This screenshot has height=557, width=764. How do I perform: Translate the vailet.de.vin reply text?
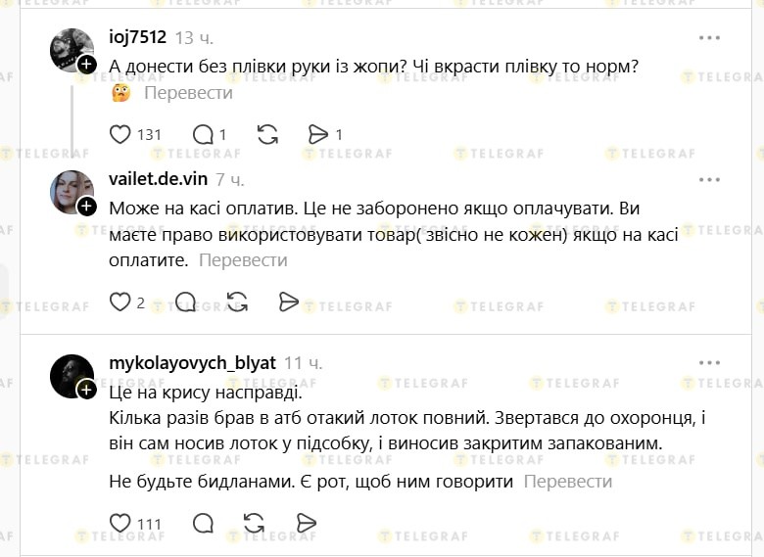(x=242, y=260)
